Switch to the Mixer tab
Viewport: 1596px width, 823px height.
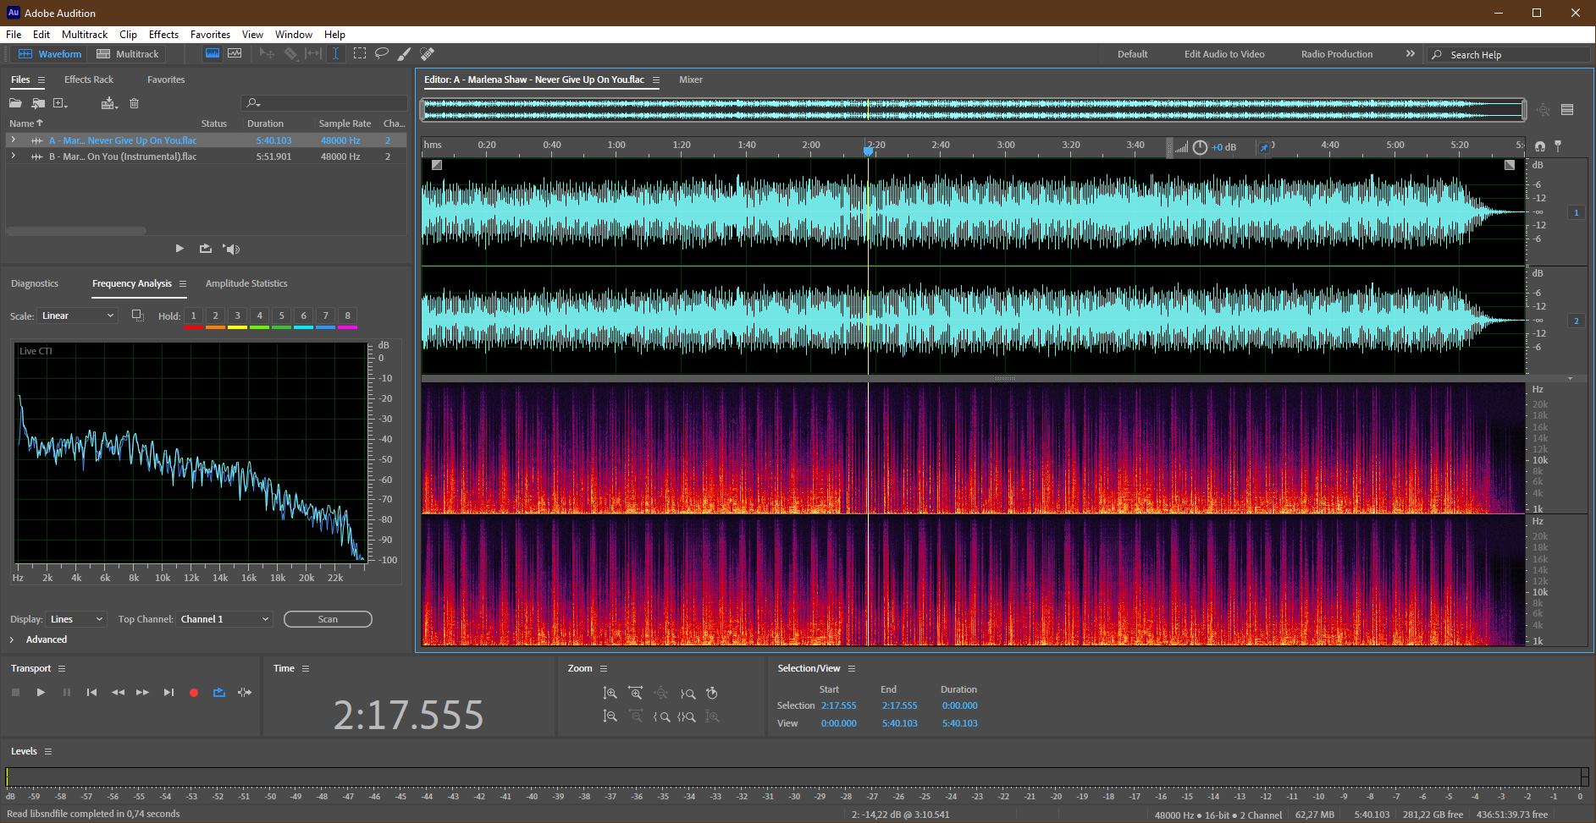click(691, 80)
